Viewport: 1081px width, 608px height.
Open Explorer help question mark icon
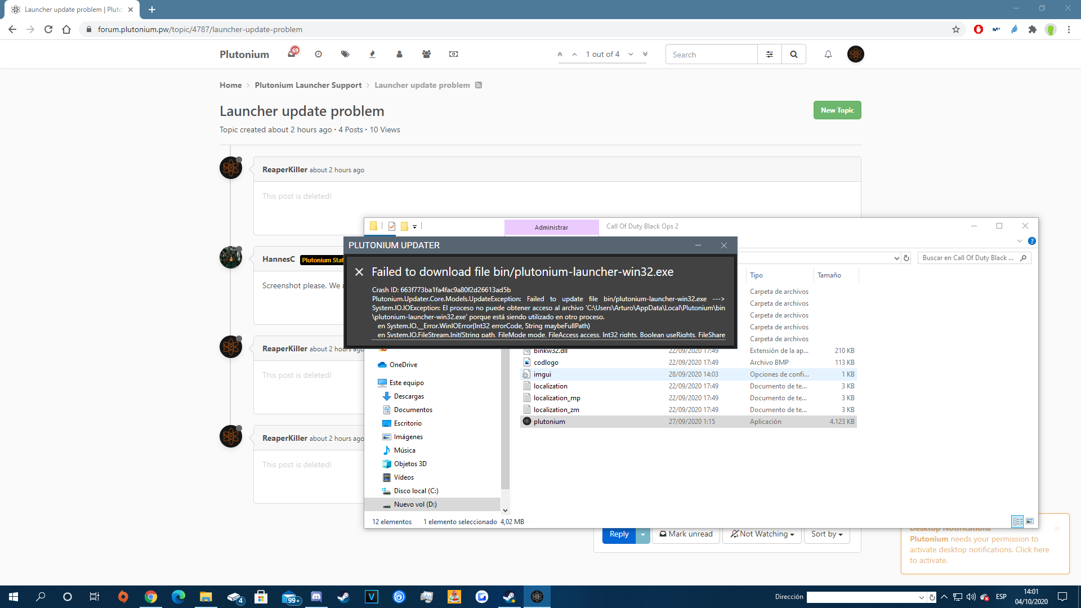(x=1032, y=241)
